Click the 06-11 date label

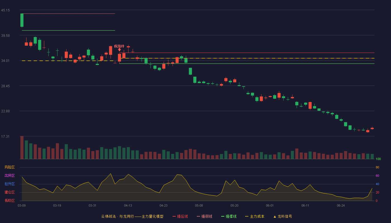click(x=305, y=205)
